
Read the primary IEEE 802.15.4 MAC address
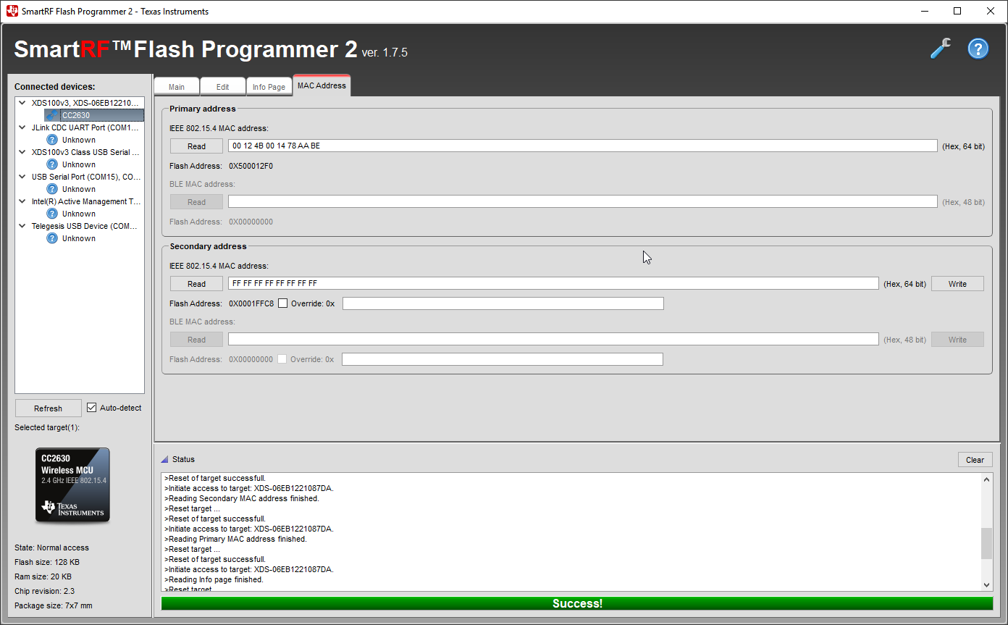[x=196, y=146]
